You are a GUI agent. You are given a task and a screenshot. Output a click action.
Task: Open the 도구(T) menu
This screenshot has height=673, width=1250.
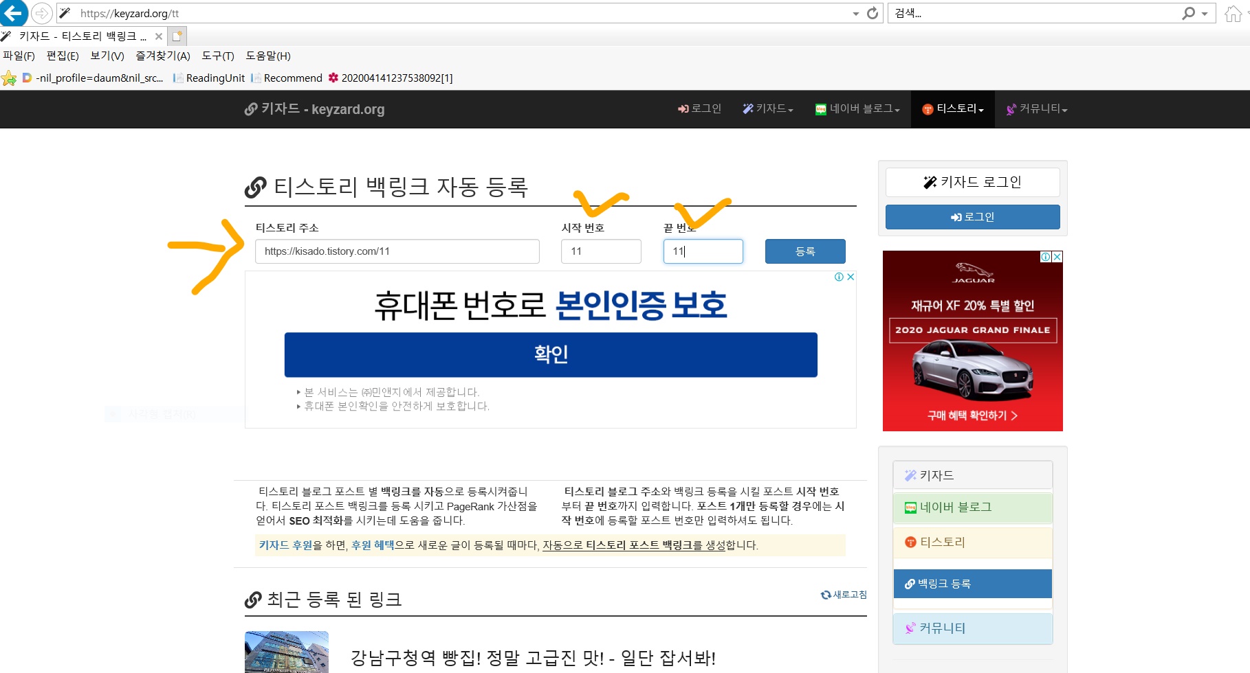[x=218, y=56]
